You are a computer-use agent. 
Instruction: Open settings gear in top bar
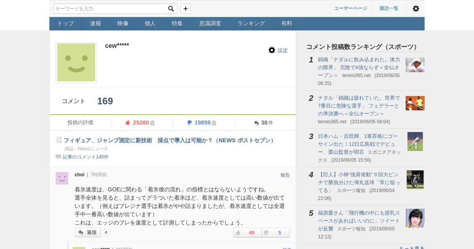click(x=416, y=8)
